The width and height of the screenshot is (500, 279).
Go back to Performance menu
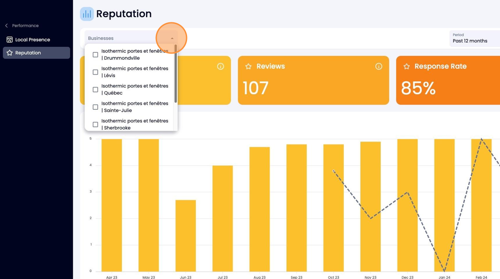pos(22,25)
